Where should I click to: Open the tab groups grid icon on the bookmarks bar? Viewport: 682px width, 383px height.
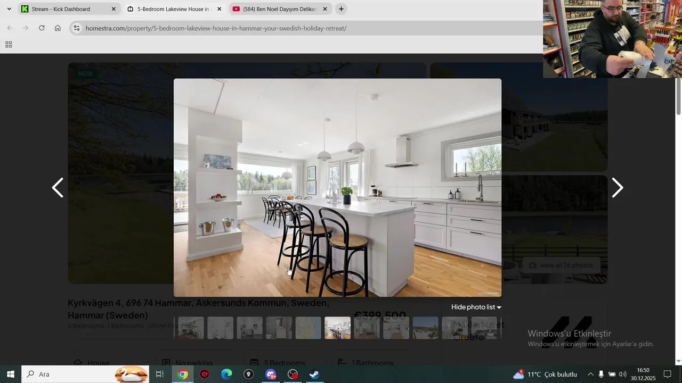click(9, 45)
